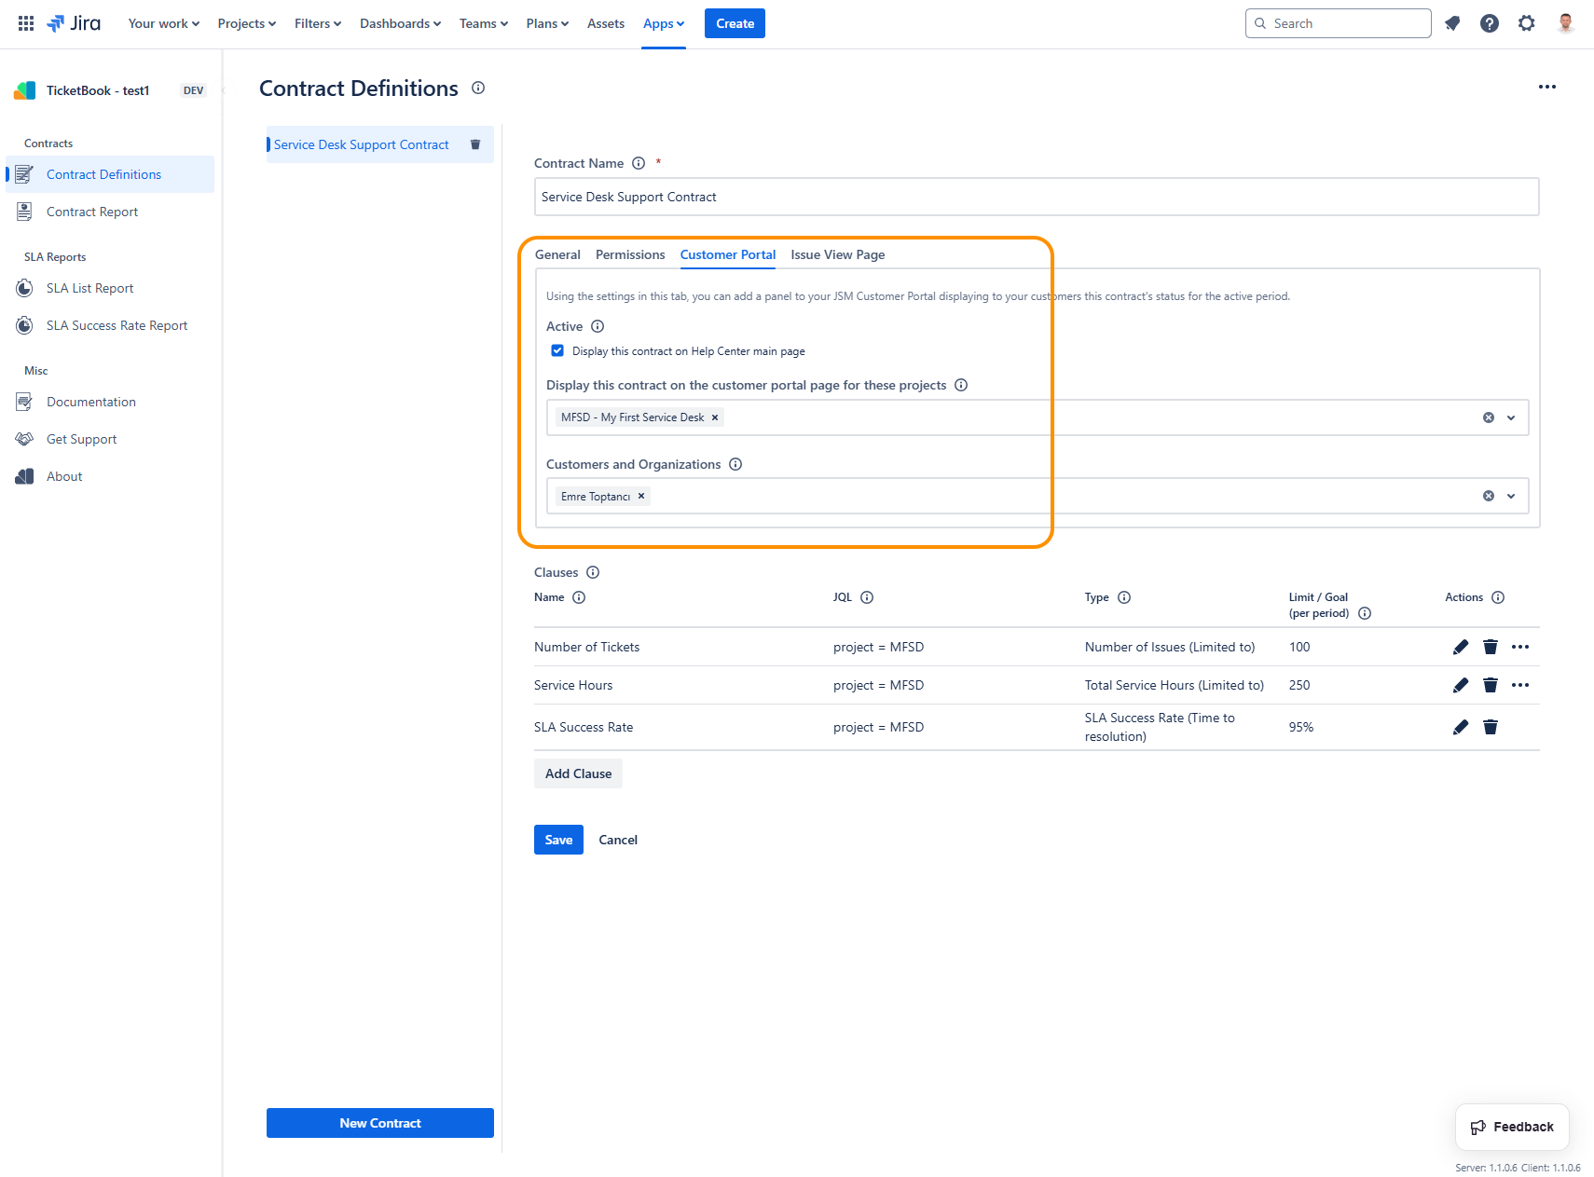This screenshot has height=1177, width=1594.
Task: Edit the SLA Success Rate clause
Action: coord(1461,727)
